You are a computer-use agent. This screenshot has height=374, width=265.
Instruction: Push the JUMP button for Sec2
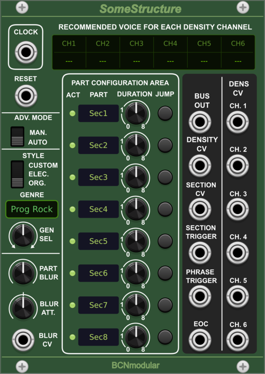coord(165,145)
